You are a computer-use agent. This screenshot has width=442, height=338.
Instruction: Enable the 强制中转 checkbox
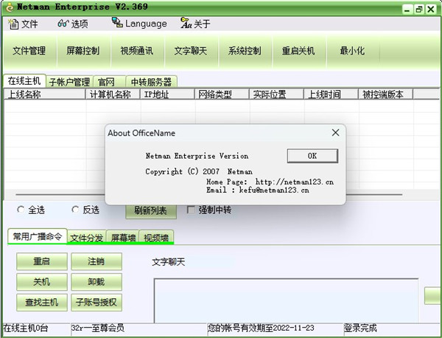click(x=192, y=210)
